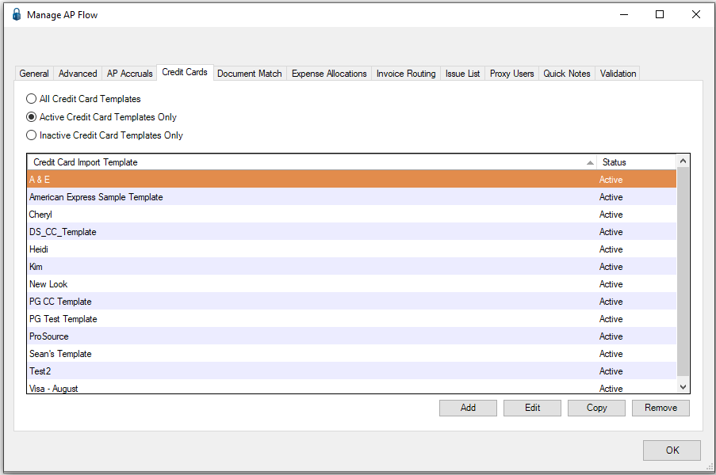Select the Cheryl template row

click(x=352, y=215)
